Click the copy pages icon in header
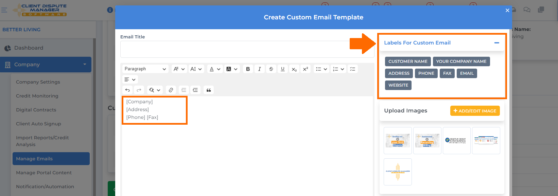558x196 pixels. pos(541,10)
